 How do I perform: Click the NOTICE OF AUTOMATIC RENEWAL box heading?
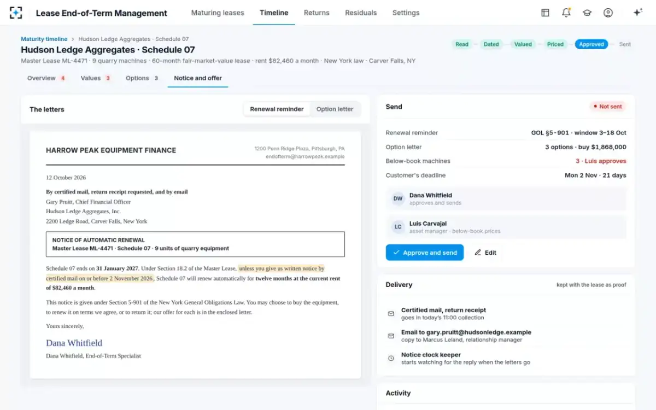[98, 240]
